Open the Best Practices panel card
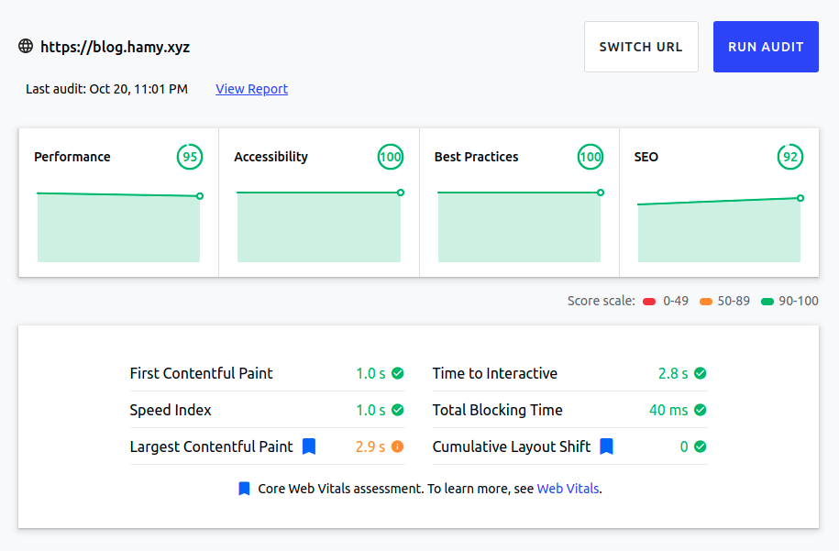Image resolution: width=839 pixels, height=551 pixels. [x=518, y=202]
